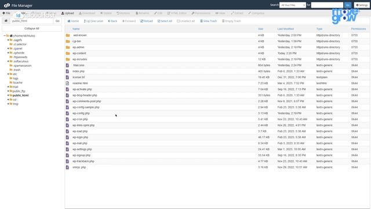Select public_html in the folder tree
Image resolution: width=371 pixels, height=209 pixels.
[21, 95]
